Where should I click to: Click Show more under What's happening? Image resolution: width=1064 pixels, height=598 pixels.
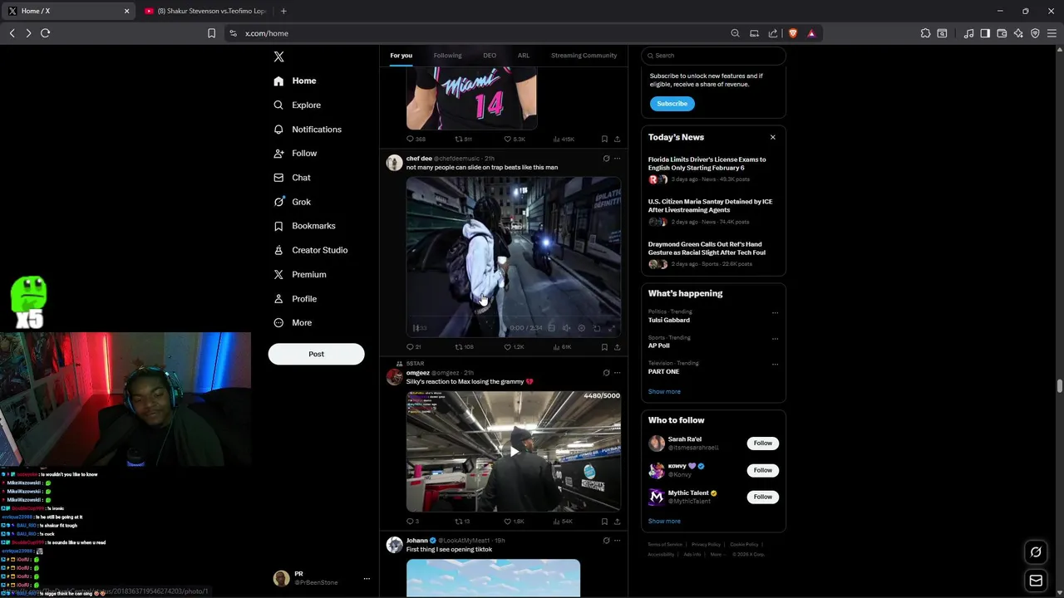[664, 391]
